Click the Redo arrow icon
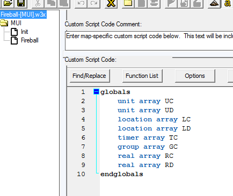 (94, 4)
